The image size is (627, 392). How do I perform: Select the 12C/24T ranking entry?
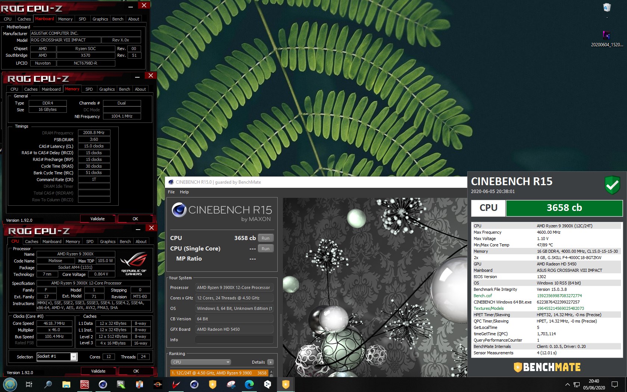(219, 373)
